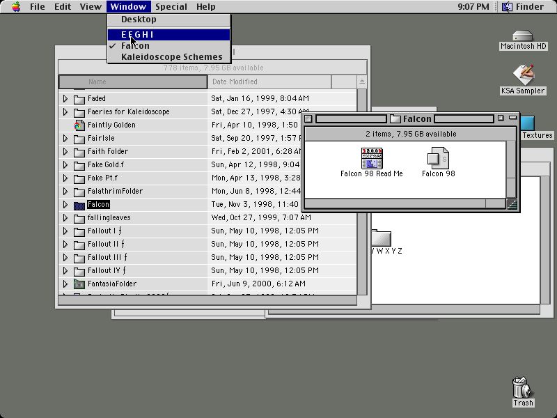Open the File menu

(38, 7)
